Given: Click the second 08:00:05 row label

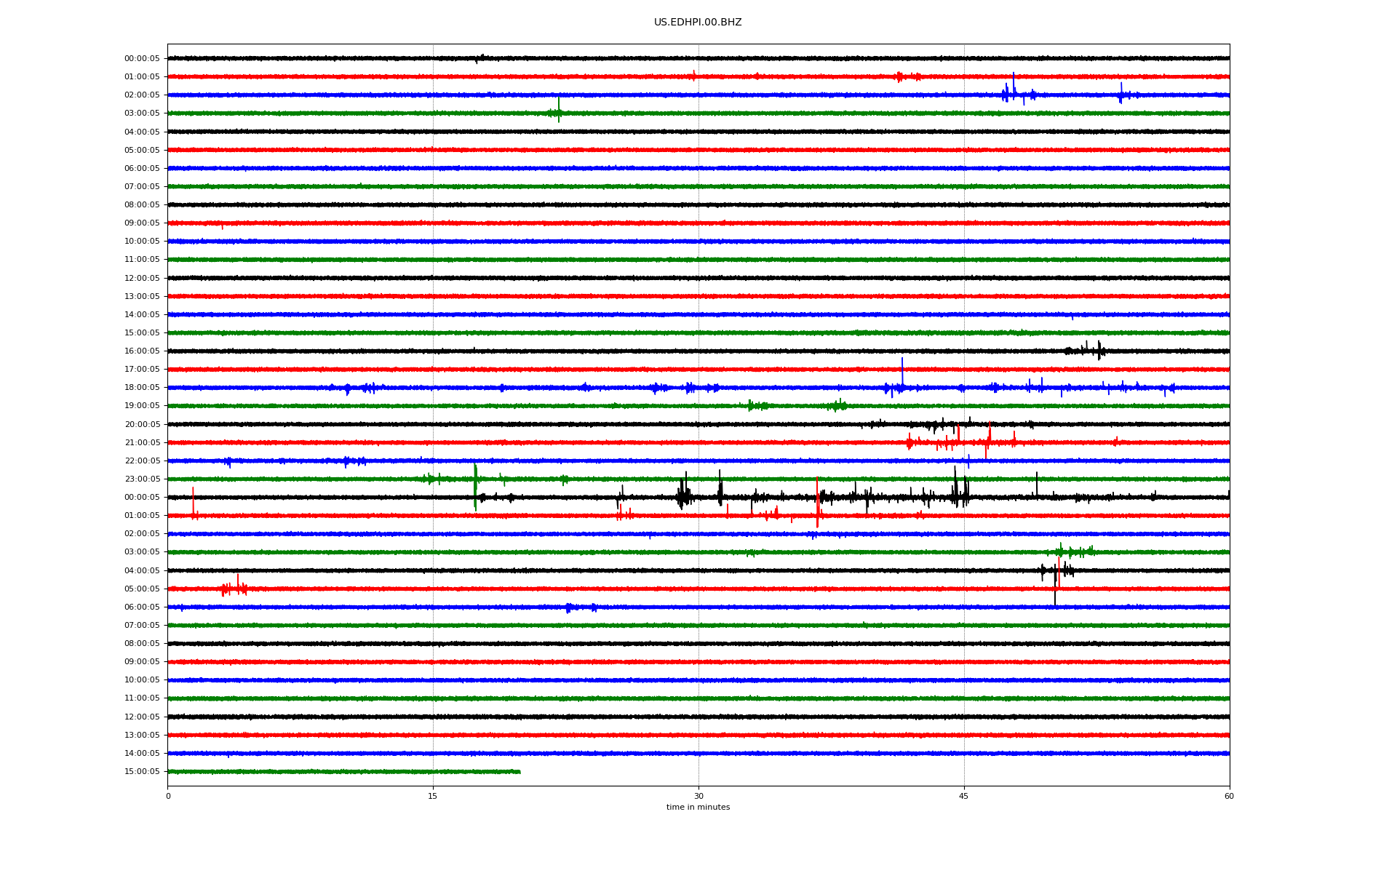Looking at the screenshot, I should pyautogui.click(x=142, y=644).
